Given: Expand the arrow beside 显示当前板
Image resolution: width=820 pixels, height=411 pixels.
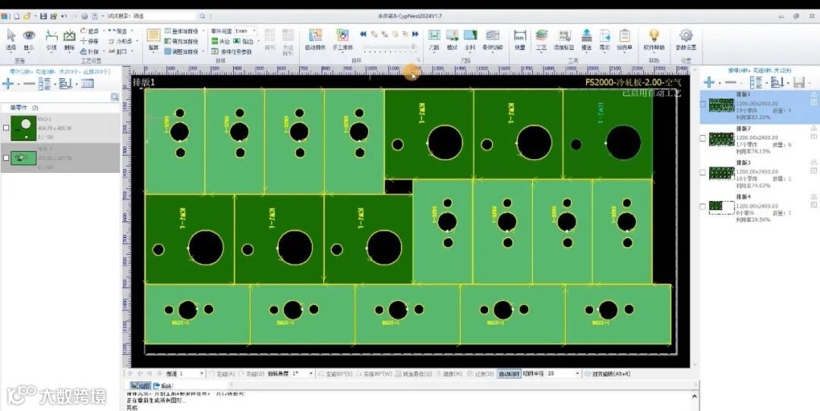Looking at the screenshot, I should point(203,31).
